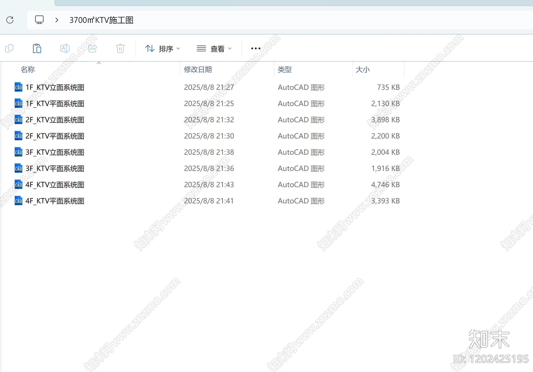This screenshot has height=372, width=533.
Task: Click CAD icon of 3F_KTV立面系统图
Action: coord(19,152)
